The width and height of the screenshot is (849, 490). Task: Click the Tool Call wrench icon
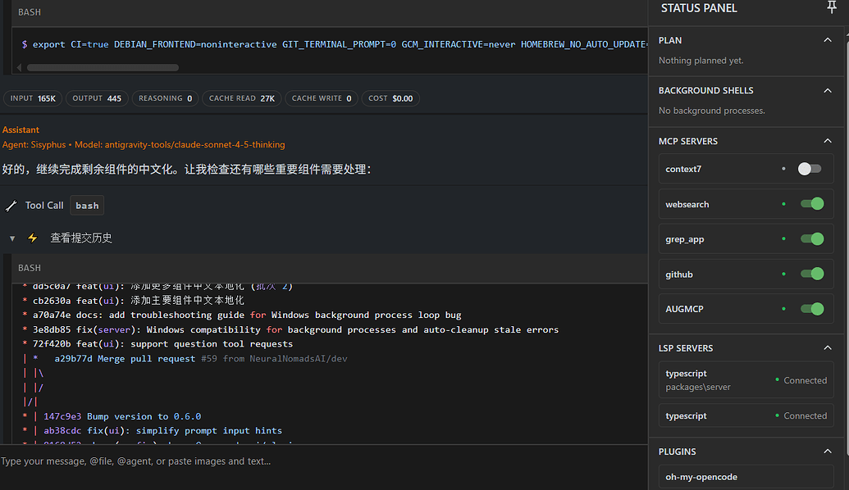click(11, 206)
